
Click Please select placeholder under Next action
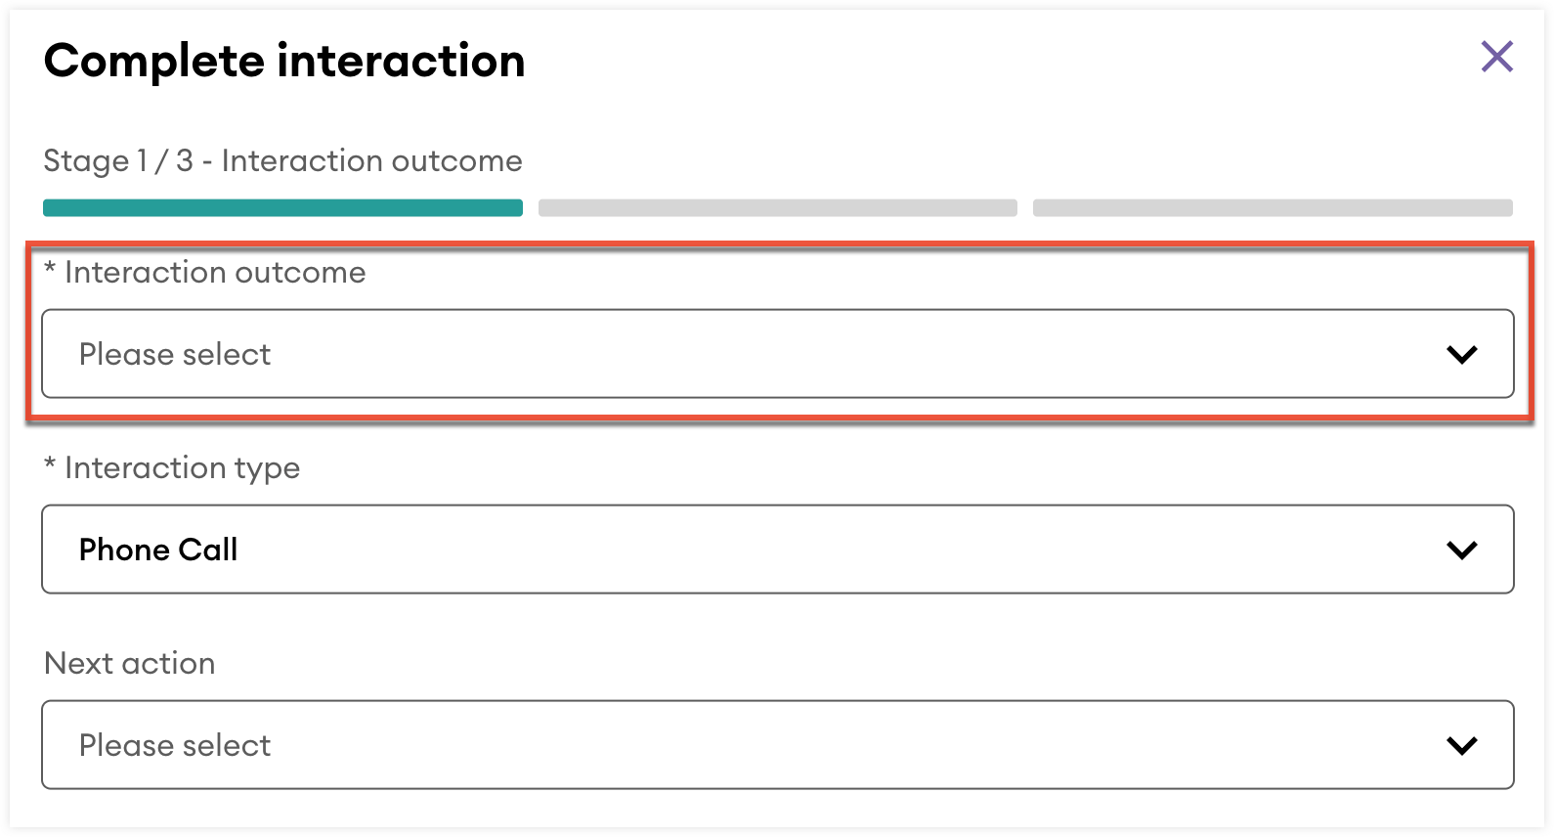[x=175, y=745]
